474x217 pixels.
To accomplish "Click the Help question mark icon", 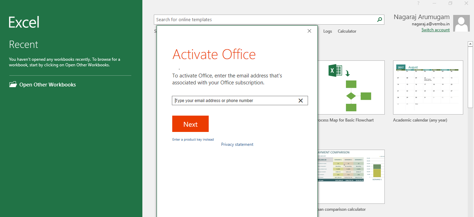I will (x=418, y=3).
